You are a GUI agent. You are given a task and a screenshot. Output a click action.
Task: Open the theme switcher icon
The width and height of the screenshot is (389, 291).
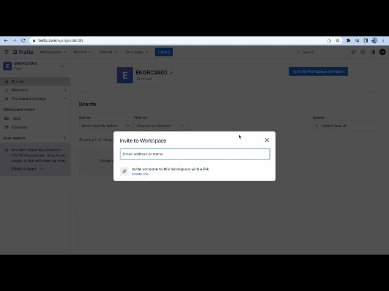[x=373, y=52]
